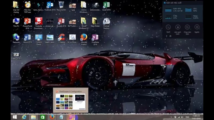Click the Quét scan button in widget
Screen dimensions: 214x120
point(168,29)
